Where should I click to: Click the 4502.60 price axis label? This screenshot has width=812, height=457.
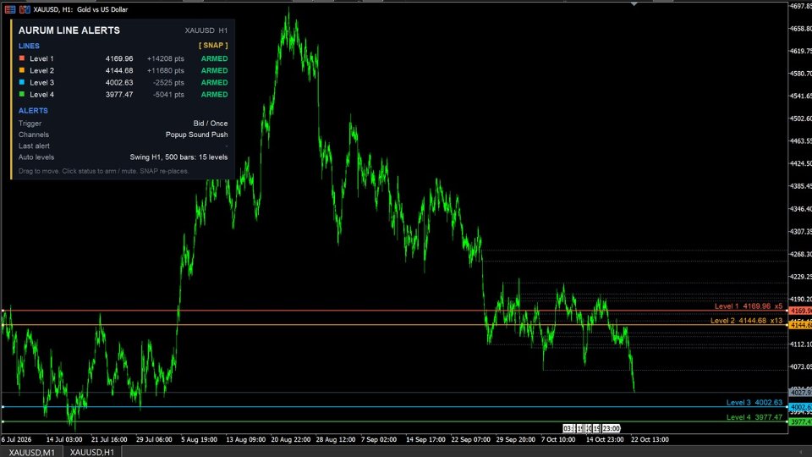click(x=801, y=118)
